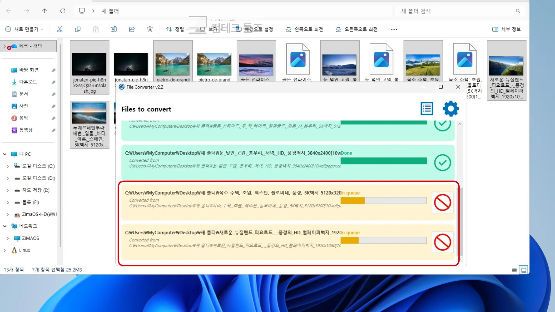Open 다운로드 in sidebar
555x312 pixels.
[28, 82]
